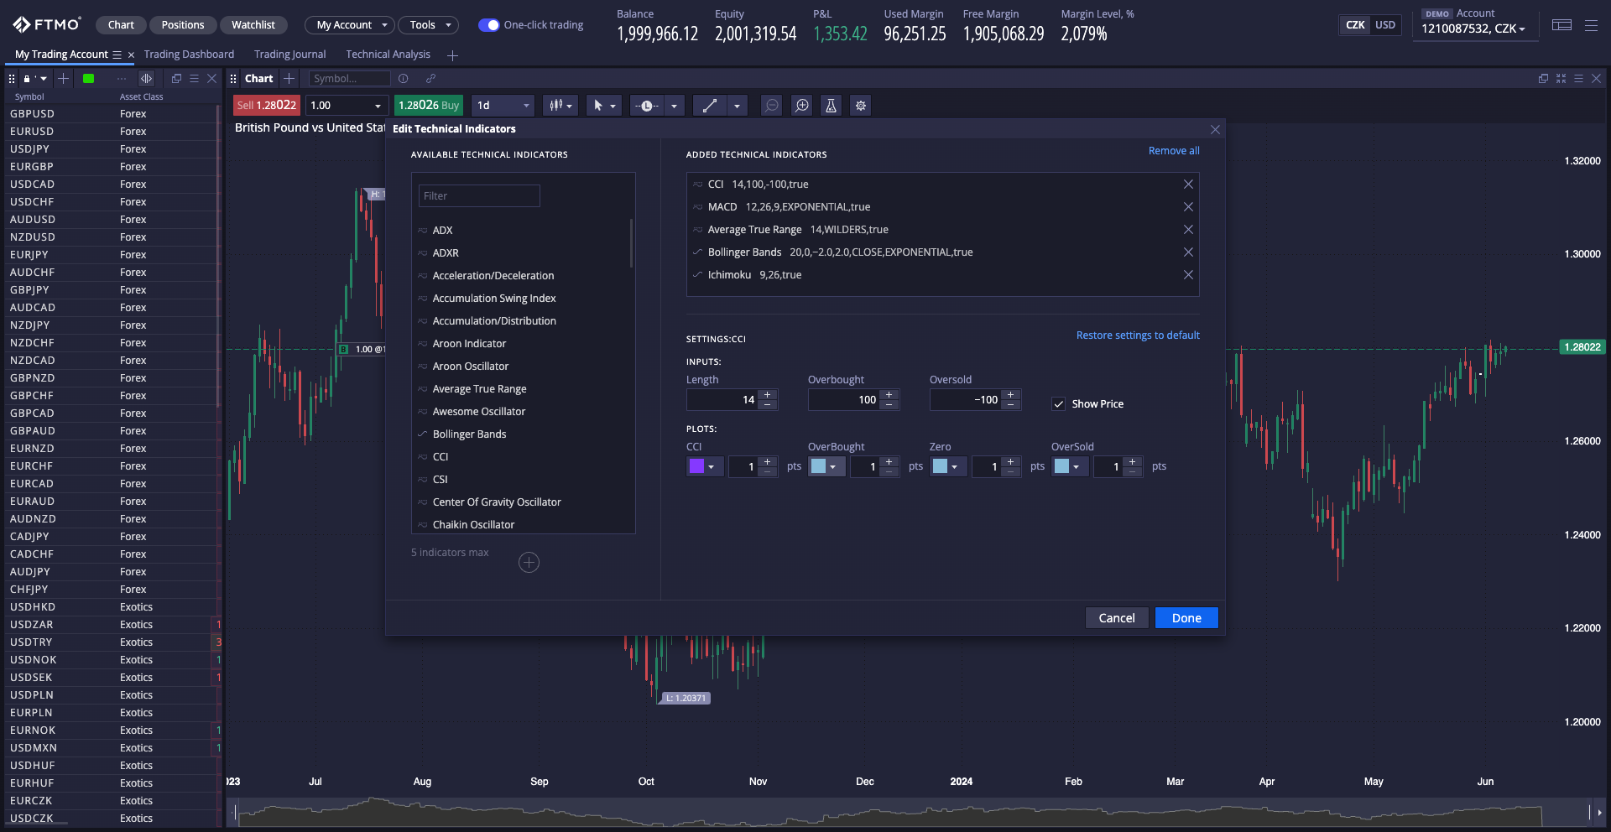This screenshot has width=1611, height=832.
Task: Click the chart Symbol input field
Action: pos(349,79)
